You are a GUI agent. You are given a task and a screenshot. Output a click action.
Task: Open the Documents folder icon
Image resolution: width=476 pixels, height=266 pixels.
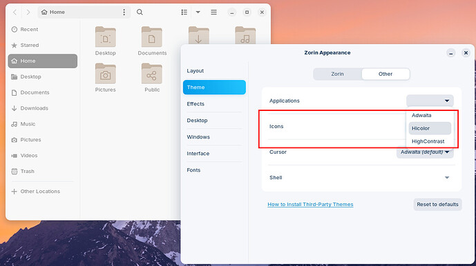click(x=152, y=37)
